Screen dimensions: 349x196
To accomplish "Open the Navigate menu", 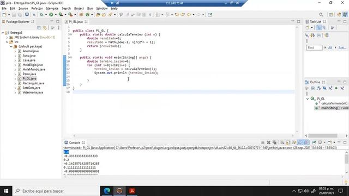I will tap(52, 9).
